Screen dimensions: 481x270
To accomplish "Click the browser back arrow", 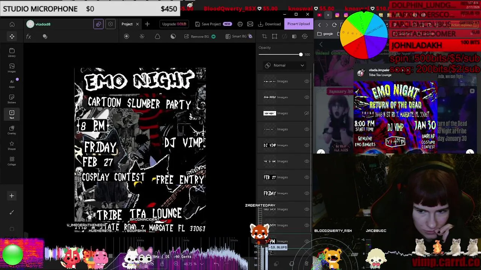I will (x=319, y=25).
